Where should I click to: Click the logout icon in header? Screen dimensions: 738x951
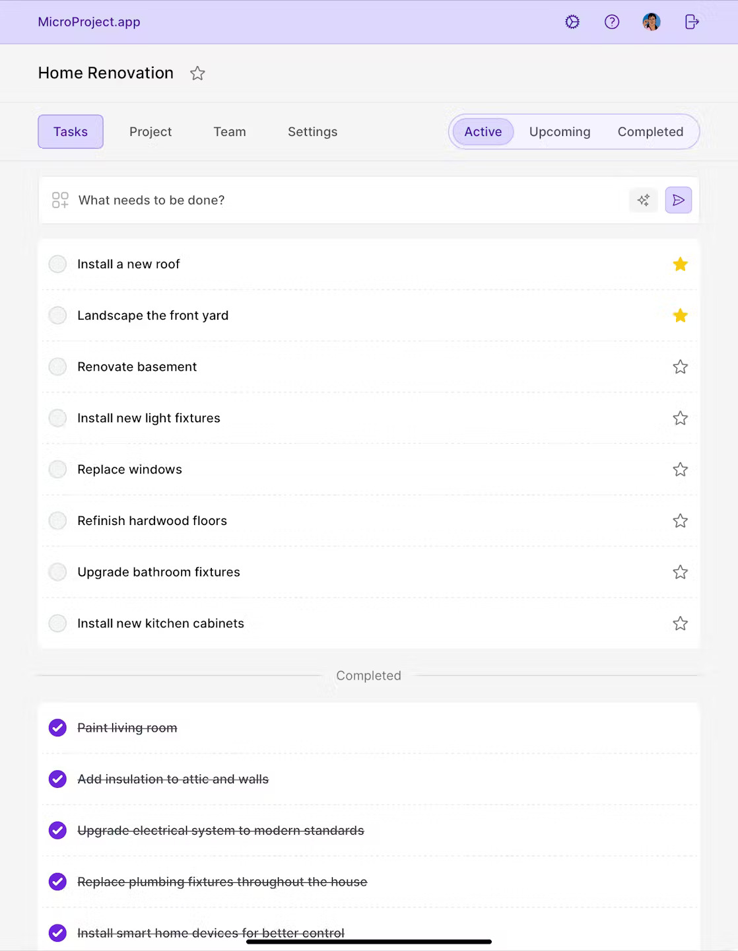tap(691, 22)
